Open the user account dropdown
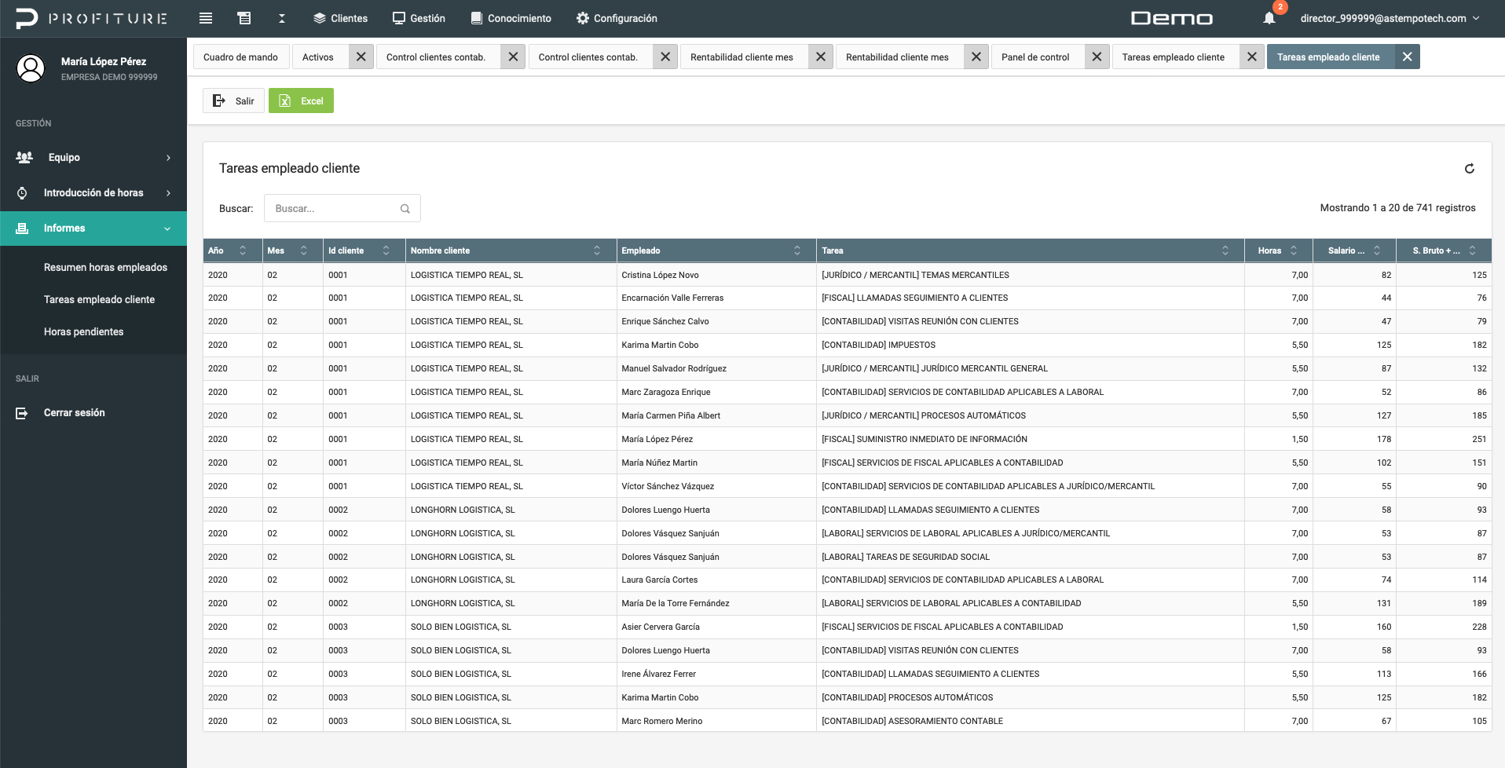This screenshot has width=1505, height=768. pyautogui.click(x=1389, y=18)
